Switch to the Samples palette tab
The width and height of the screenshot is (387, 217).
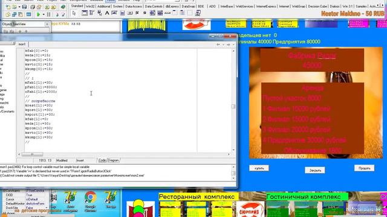(361, 6)
